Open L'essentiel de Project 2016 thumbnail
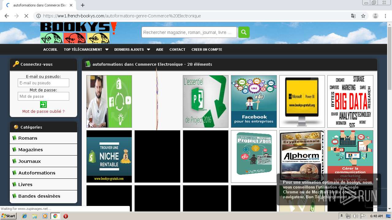This screenshot has width=392, height=220. (x=205, y=101)
